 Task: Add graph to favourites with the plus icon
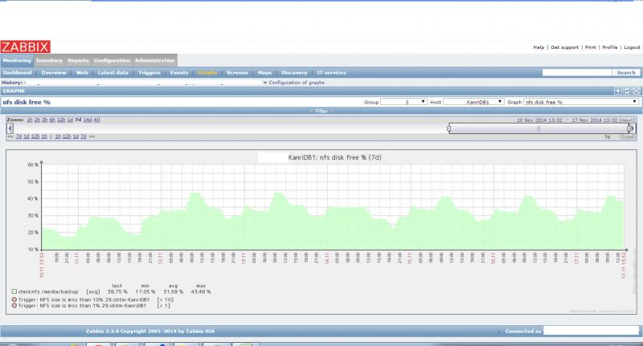[618, 92]
